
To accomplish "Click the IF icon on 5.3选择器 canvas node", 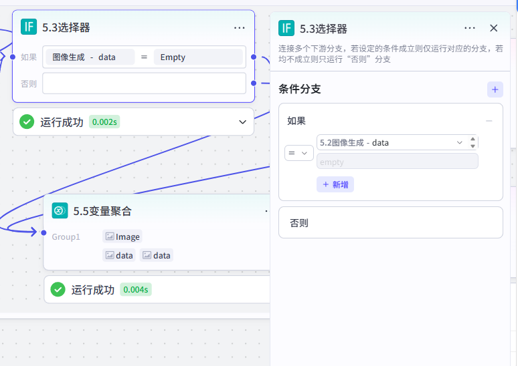I will click(x=29, y=27).
